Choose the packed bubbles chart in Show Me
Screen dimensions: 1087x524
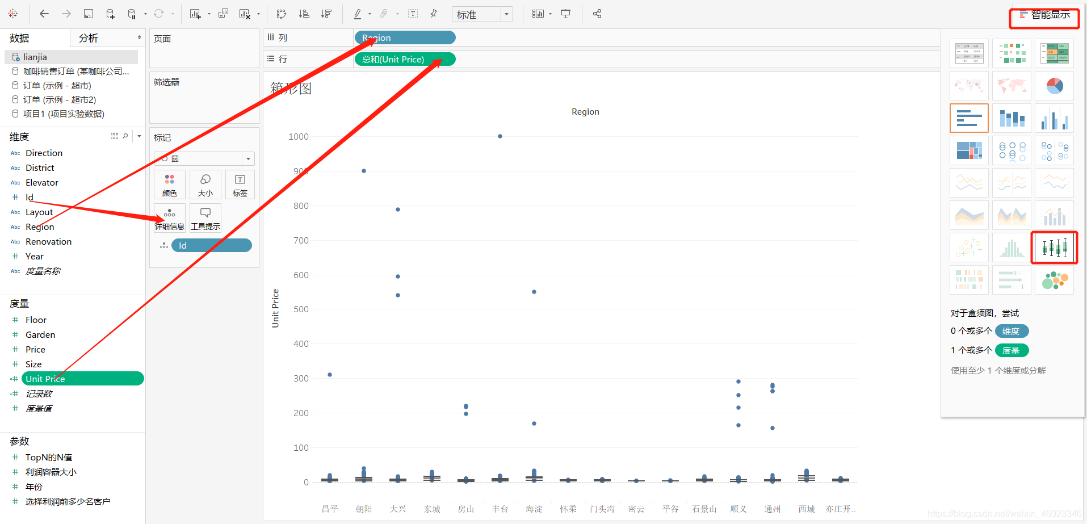point(1054,280)
